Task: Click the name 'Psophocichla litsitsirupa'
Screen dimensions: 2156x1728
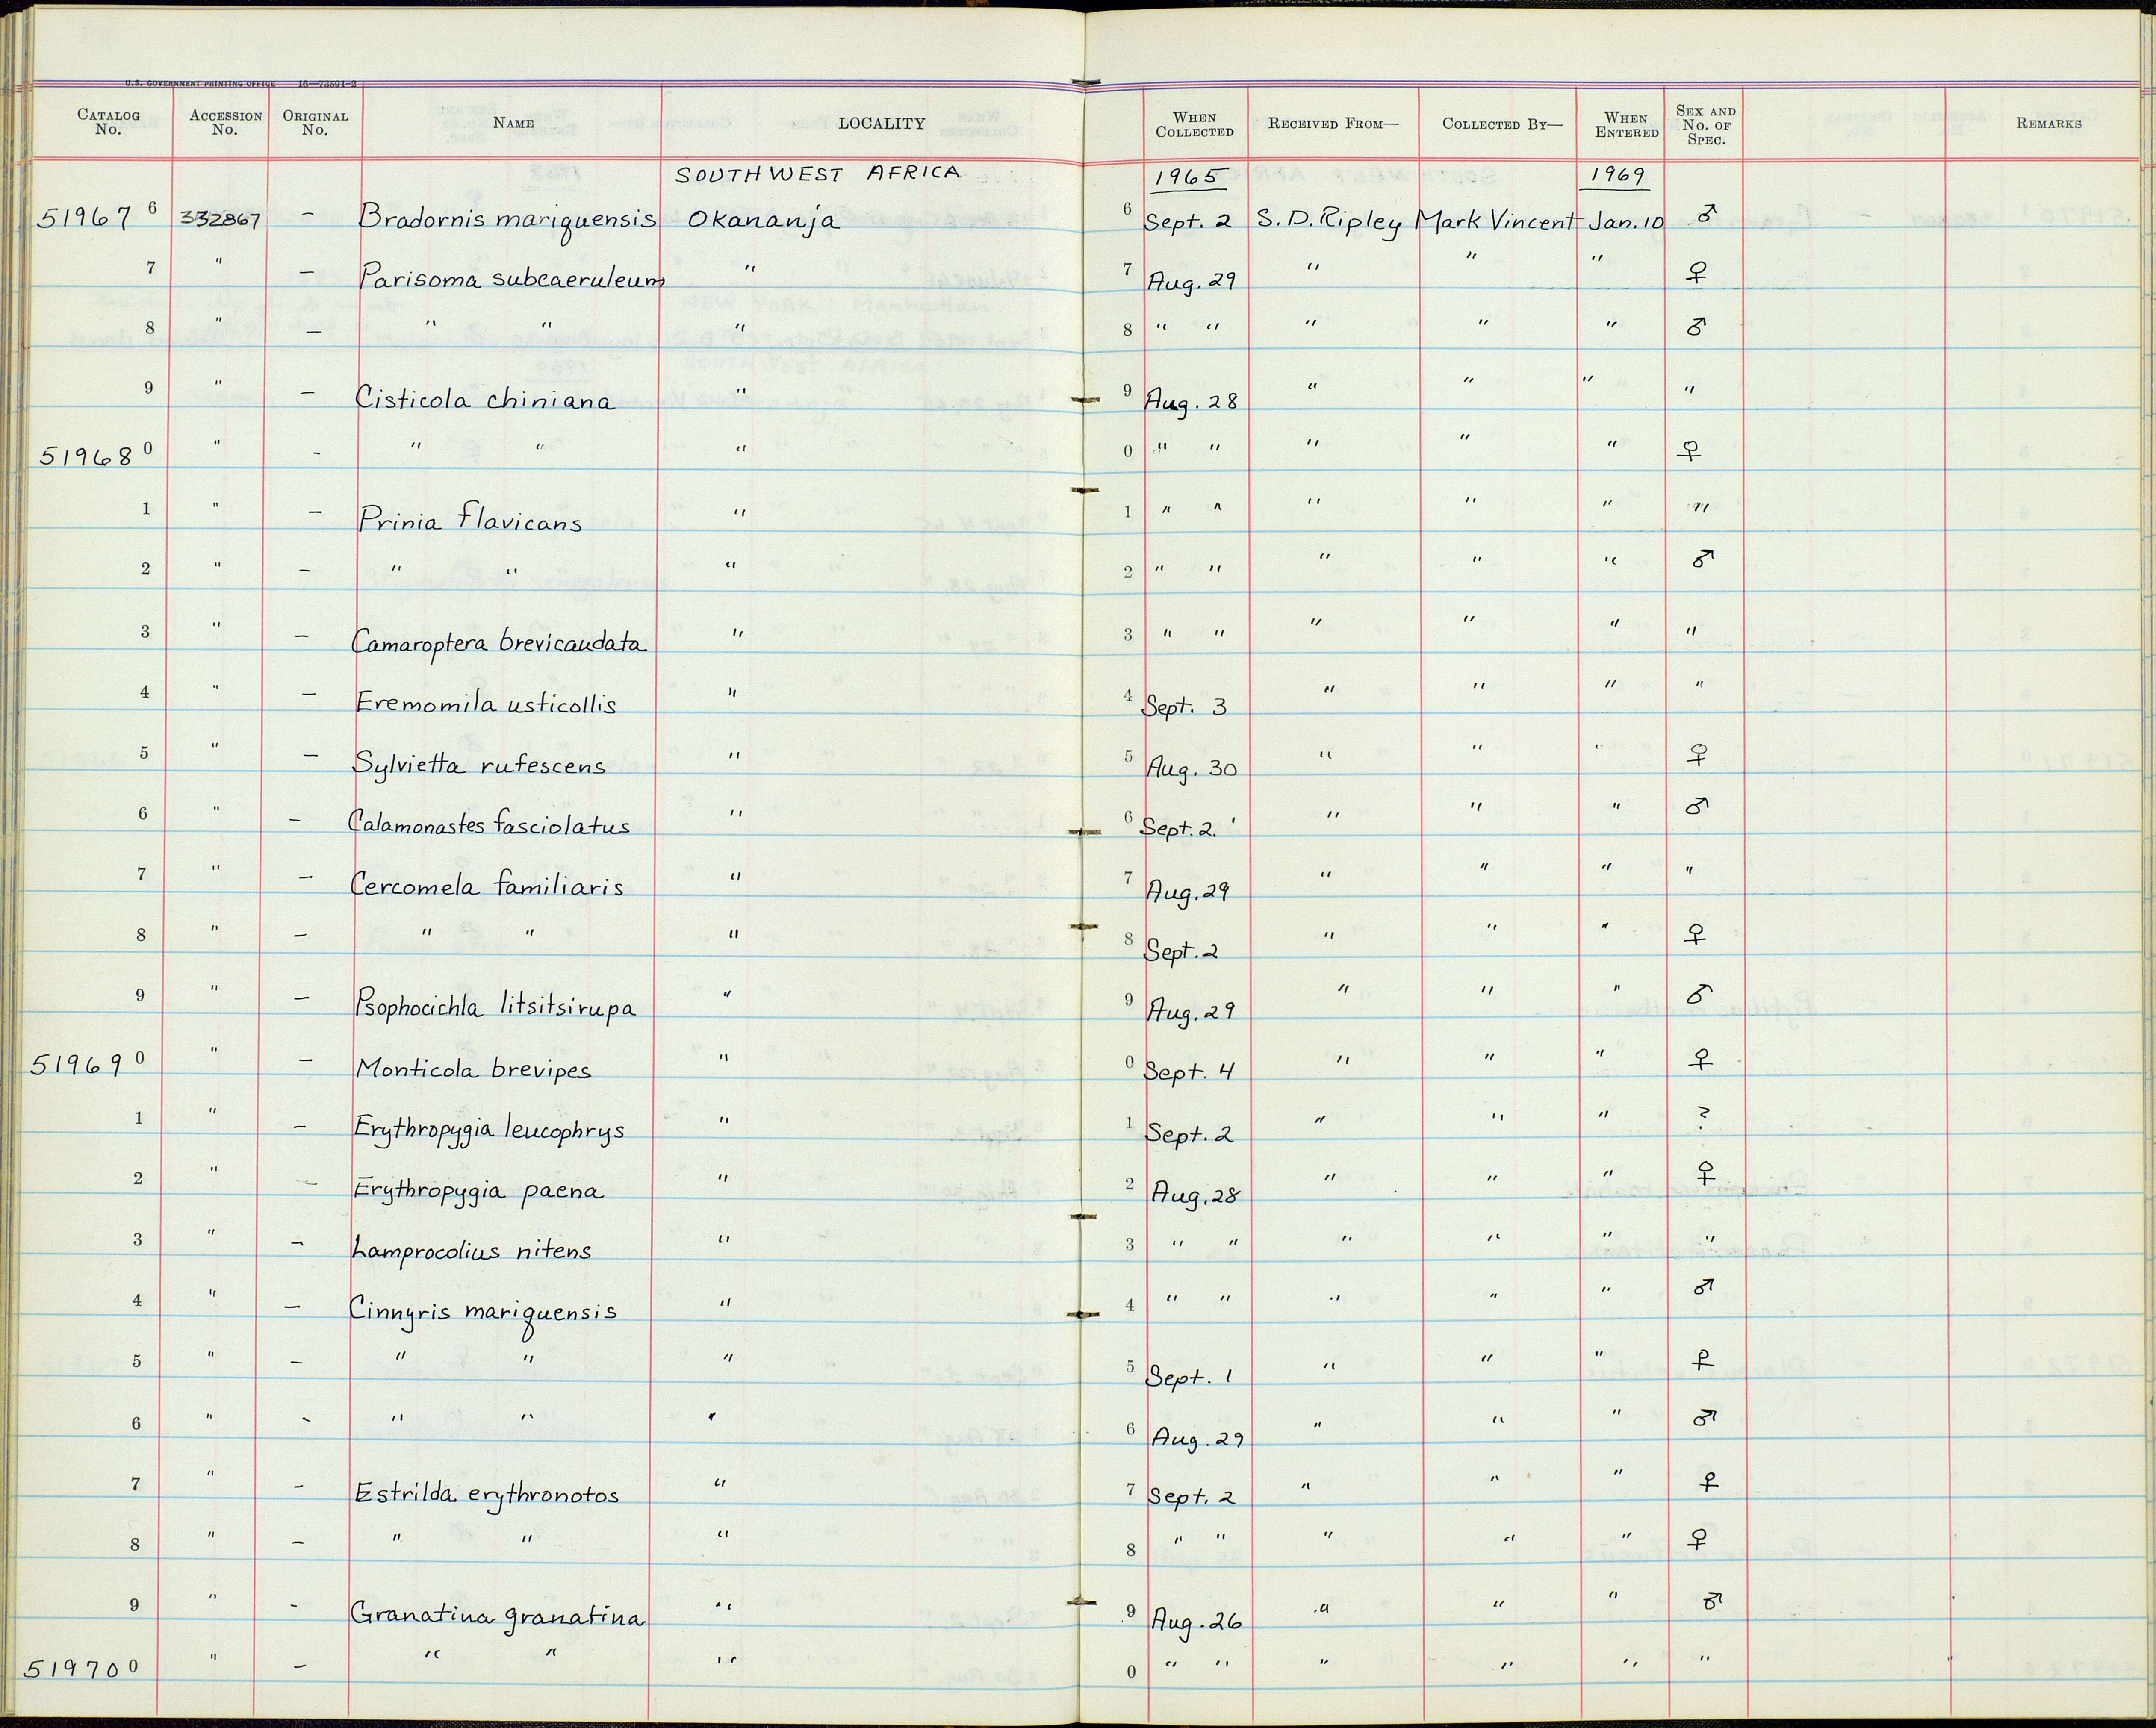Action: (x=495, y=1006)
